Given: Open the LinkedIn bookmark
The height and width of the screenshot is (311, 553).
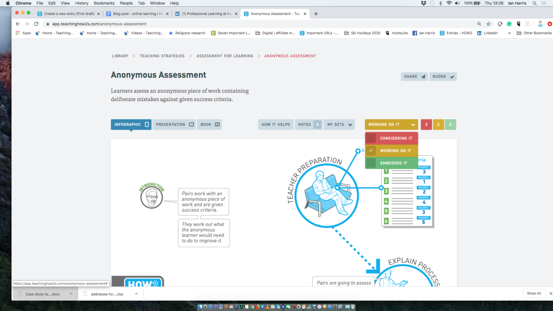Looking at the screenshot, I should click(487, 33).
